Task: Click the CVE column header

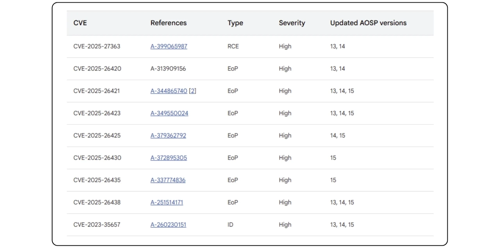Action: coord(80,23)
